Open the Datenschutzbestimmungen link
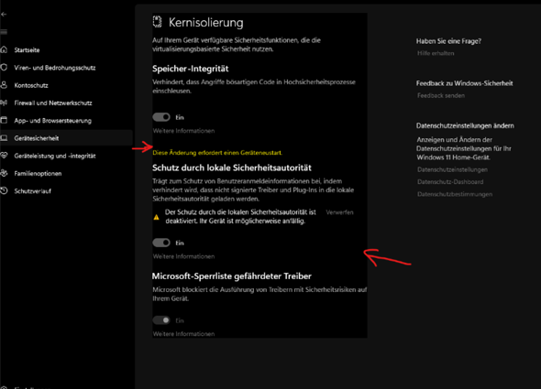 pos(455,194)
